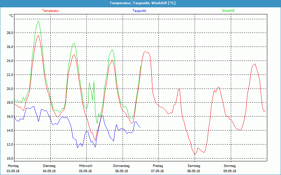Click the date 06.09.18

pyautogui.click(x=122, y=171)
